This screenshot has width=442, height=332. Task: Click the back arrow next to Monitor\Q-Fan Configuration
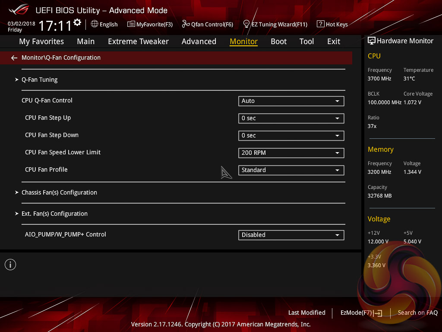pos(14,57)
